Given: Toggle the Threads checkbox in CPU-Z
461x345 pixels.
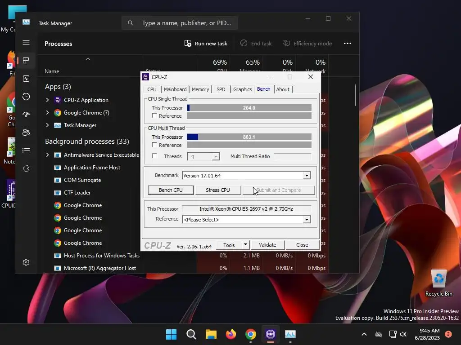Looking at the screenshot, I should (154, 156).
